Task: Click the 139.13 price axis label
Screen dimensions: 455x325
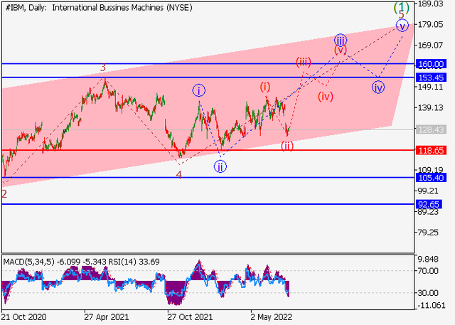Action: (x=431, y=107)
